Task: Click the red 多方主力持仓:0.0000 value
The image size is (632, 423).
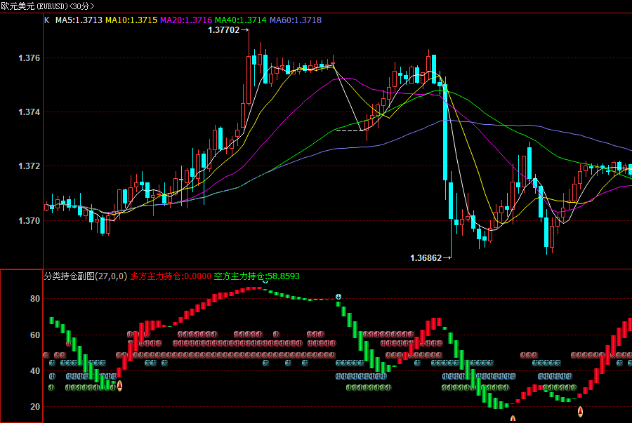Action: (x=171, y=276)
